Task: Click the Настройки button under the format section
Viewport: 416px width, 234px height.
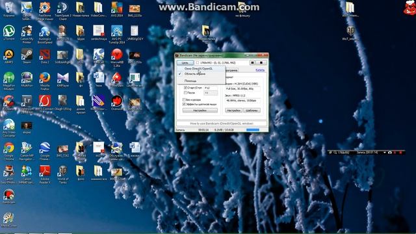Action: (x=233, y=110)
